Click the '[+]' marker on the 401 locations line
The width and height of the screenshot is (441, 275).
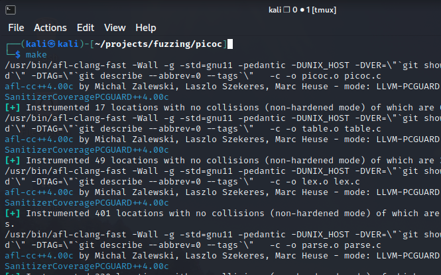(x=13, y=214)
